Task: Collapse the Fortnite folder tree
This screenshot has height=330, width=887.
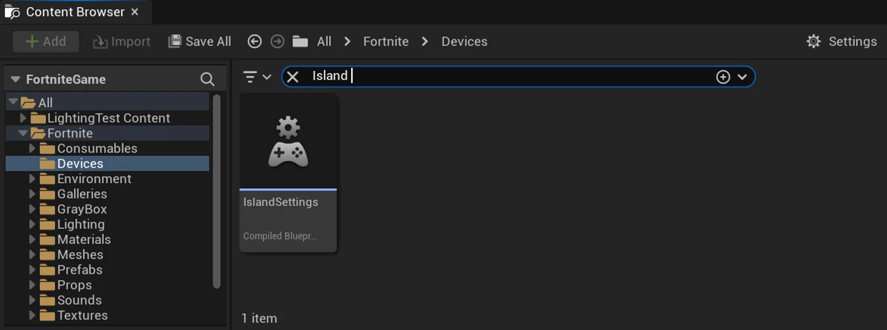Action: tap(23, 133)
